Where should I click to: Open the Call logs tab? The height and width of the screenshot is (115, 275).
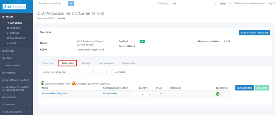tap(86, 63)
